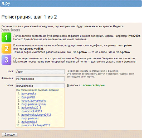Click the Дальше button
This screenshot has width=142, height=138.
(9, 135)
